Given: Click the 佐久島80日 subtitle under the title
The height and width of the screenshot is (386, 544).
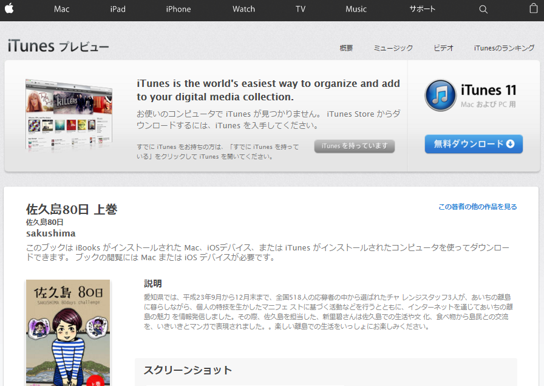Looking at the screenshot, I should (45, 222).
